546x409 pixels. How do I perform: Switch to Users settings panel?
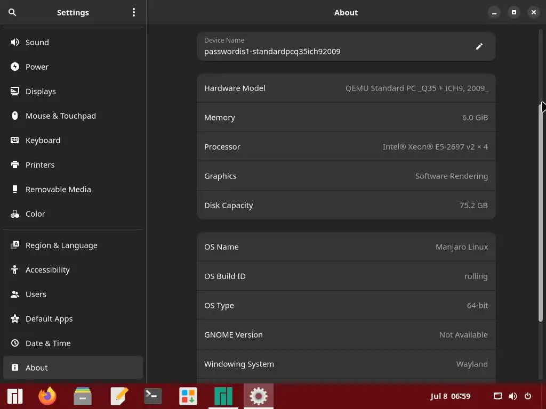click(73, 294)
